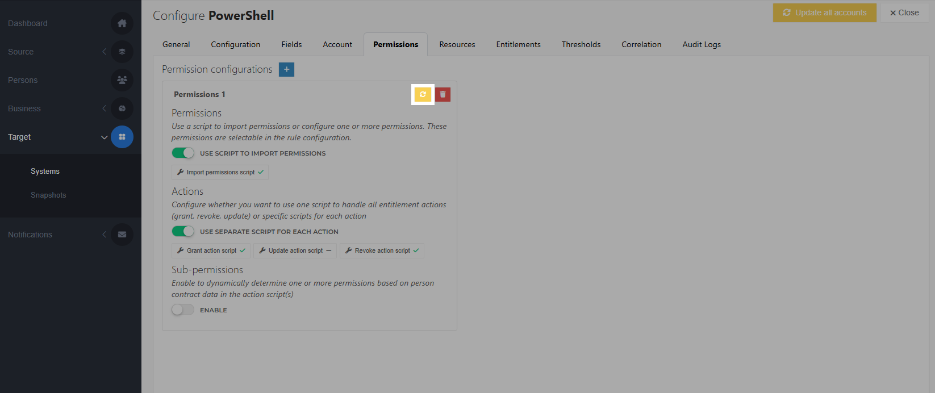The width and height of the screenshot is (935, 393).
Task: Click the yellow refresh icon on Permissions 1
Action: 423,94
